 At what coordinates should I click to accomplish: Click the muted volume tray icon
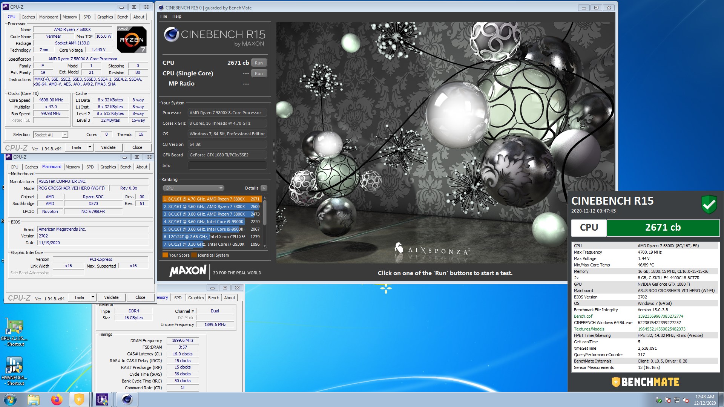pyautogui.click(x=686, y=400)
